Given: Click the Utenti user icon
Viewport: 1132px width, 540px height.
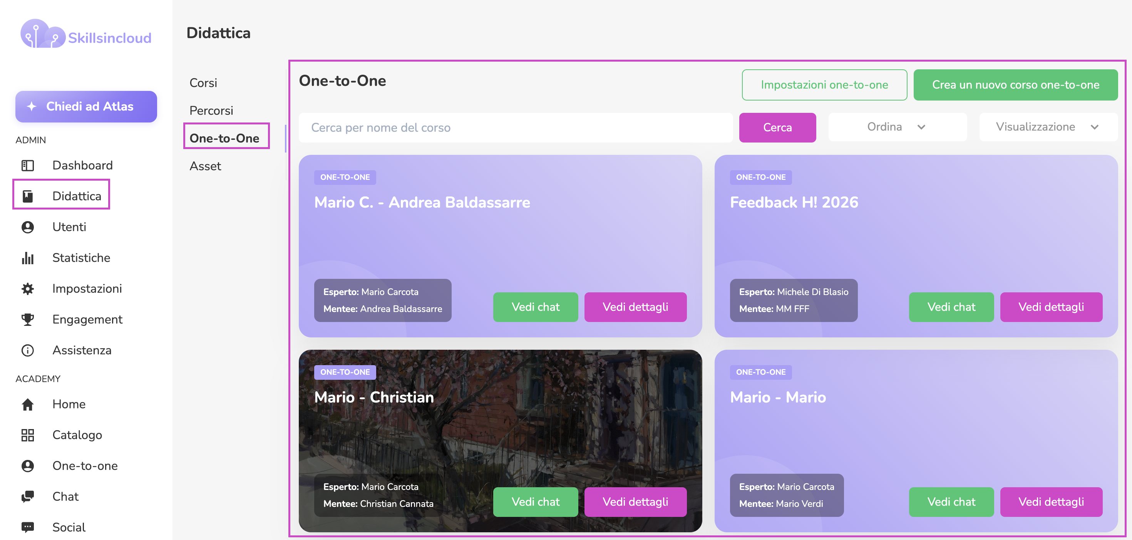Looking at the screenshot, I should [28, 227].
